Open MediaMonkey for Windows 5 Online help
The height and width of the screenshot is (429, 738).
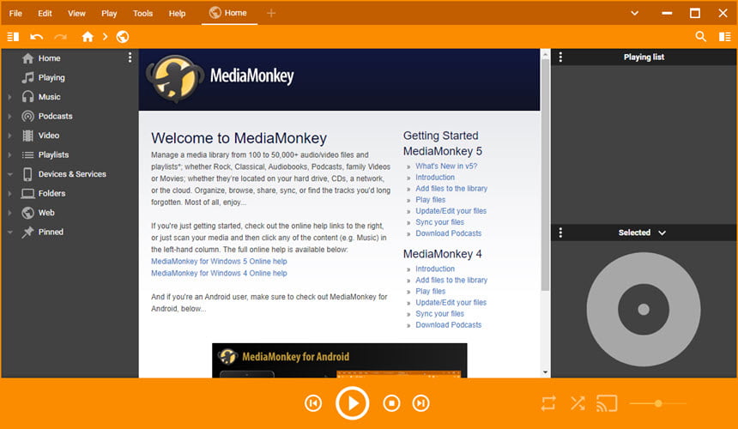tap(219, 261)
